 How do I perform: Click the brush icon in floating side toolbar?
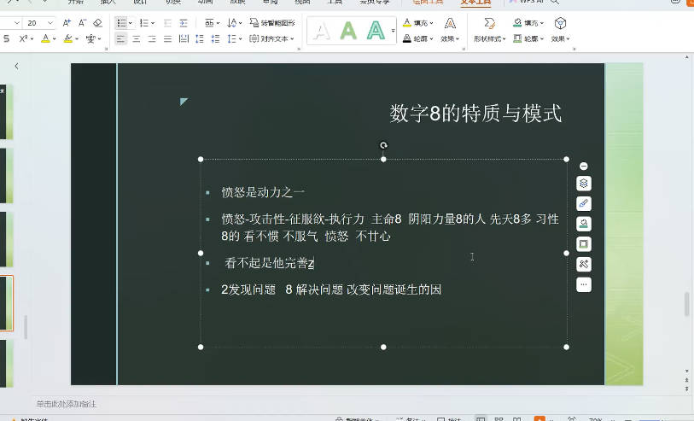[x=584, y=203]
